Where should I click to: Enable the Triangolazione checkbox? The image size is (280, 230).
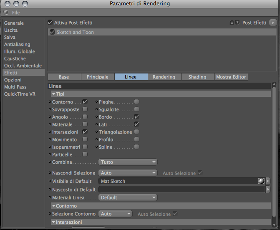[x=136, y=131]
